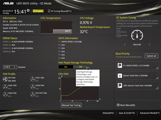Click the globe icon in the English button
Viewport: 161px width, 120px height.
[34, 11]
